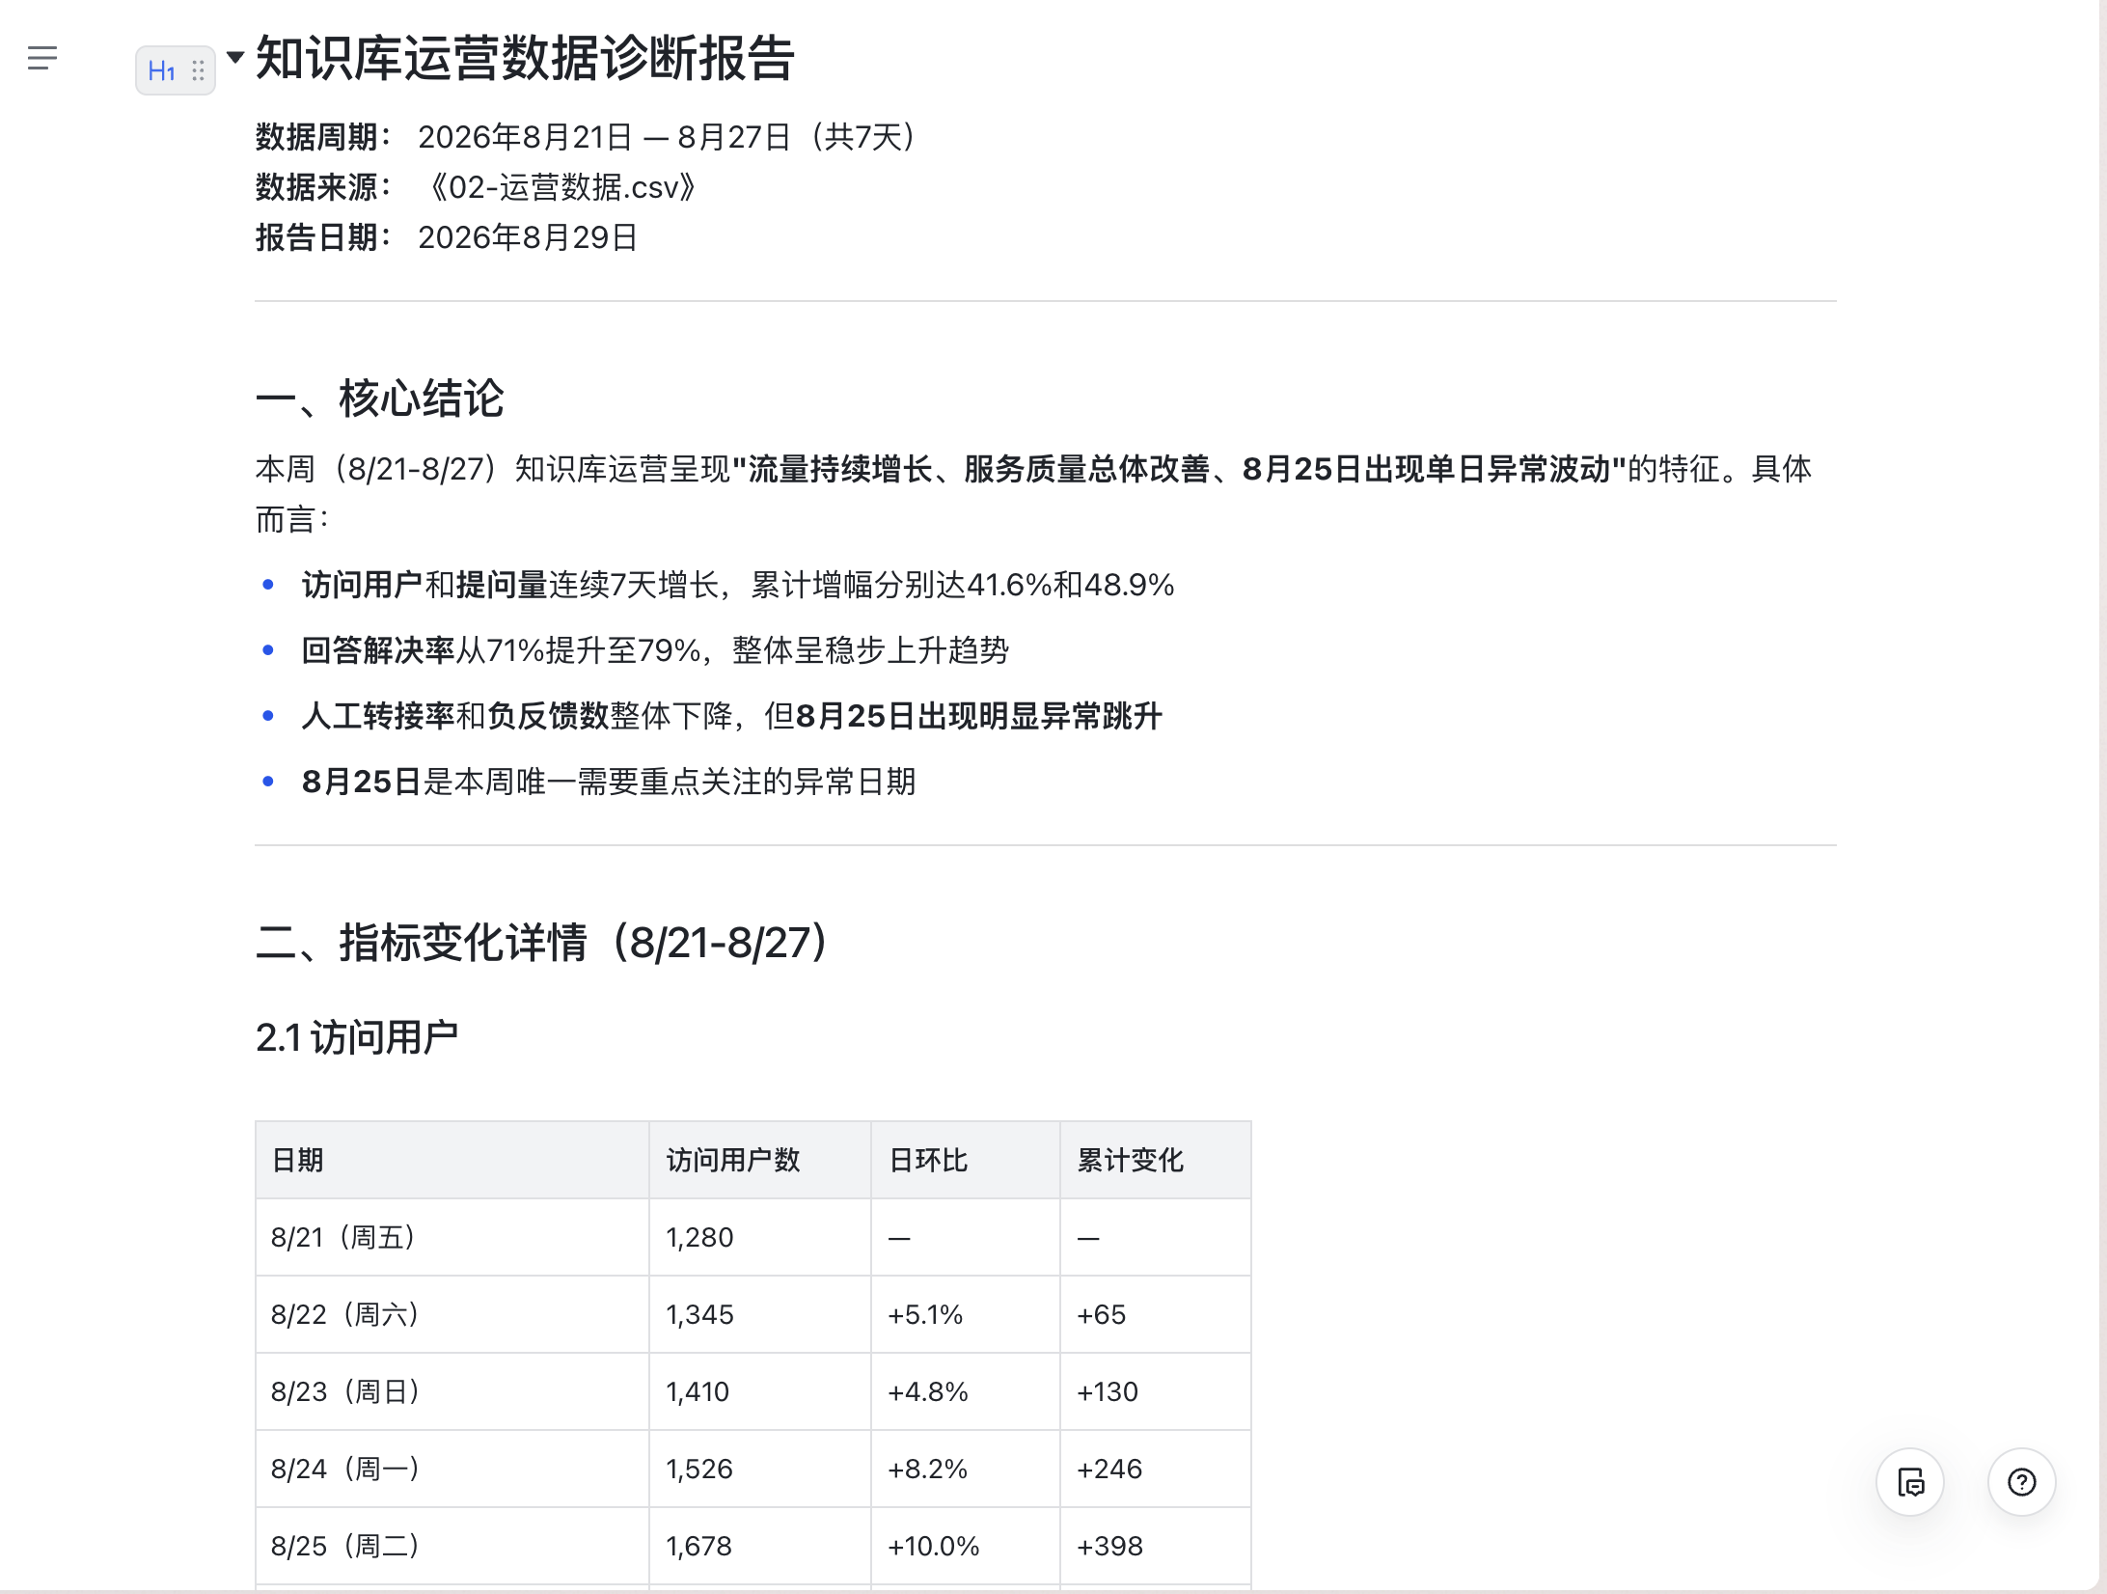Click the +10.0% cell in 8/25 row
The image size is (2107, 1594).
[x=966, y=1546]
